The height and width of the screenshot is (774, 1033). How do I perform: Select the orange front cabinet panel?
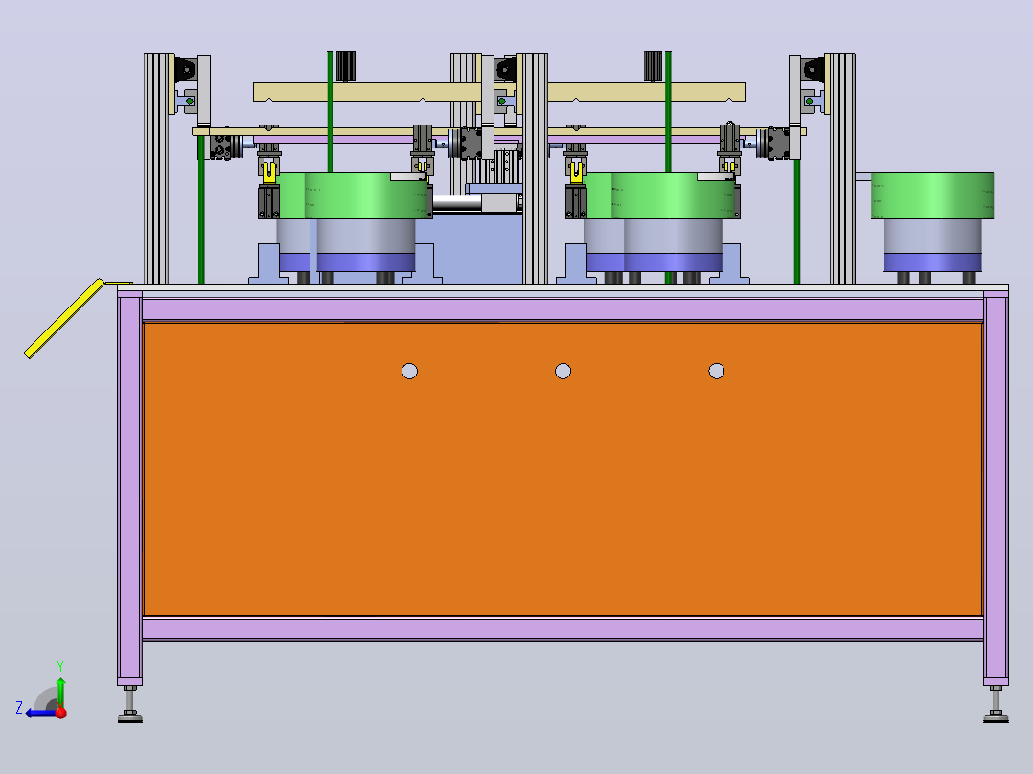[562, 469]
